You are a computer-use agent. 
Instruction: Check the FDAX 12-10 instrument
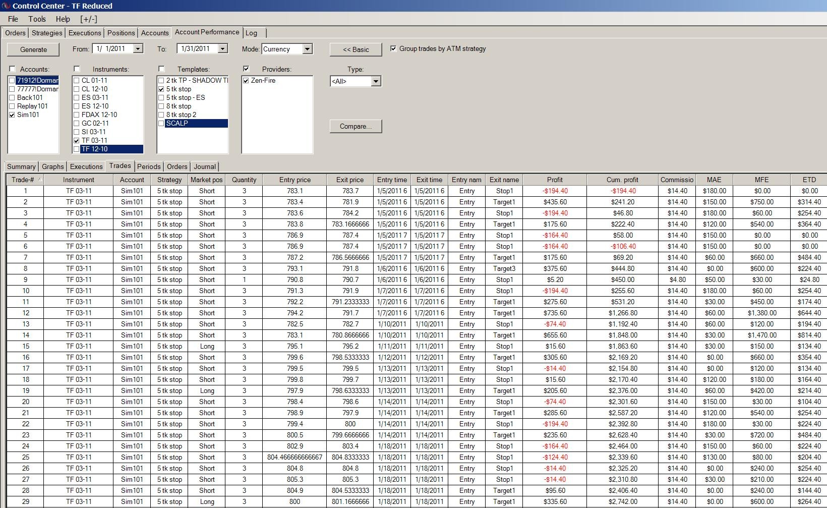coord(77,115)
